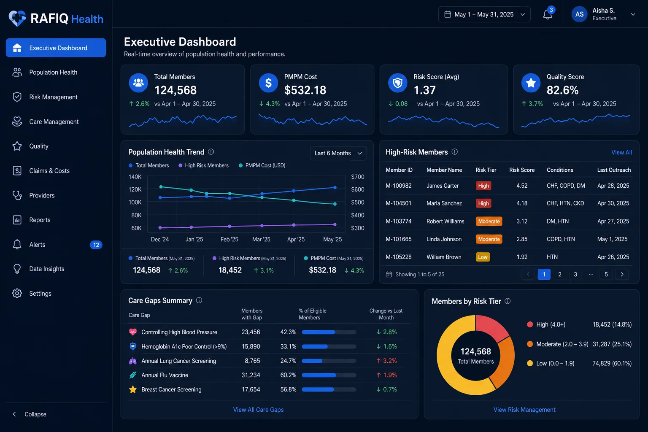Go to next page of High-Risk Members
Screen dimensions: 648x432
click(622, 274)
